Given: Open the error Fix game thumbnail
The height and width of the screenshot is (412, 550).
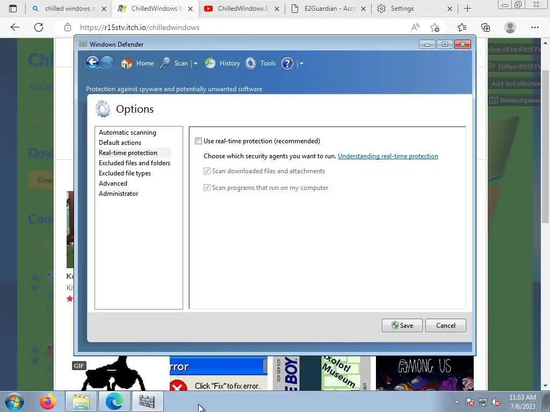Looking at the screenshot, I should click(x=219, y=373).
